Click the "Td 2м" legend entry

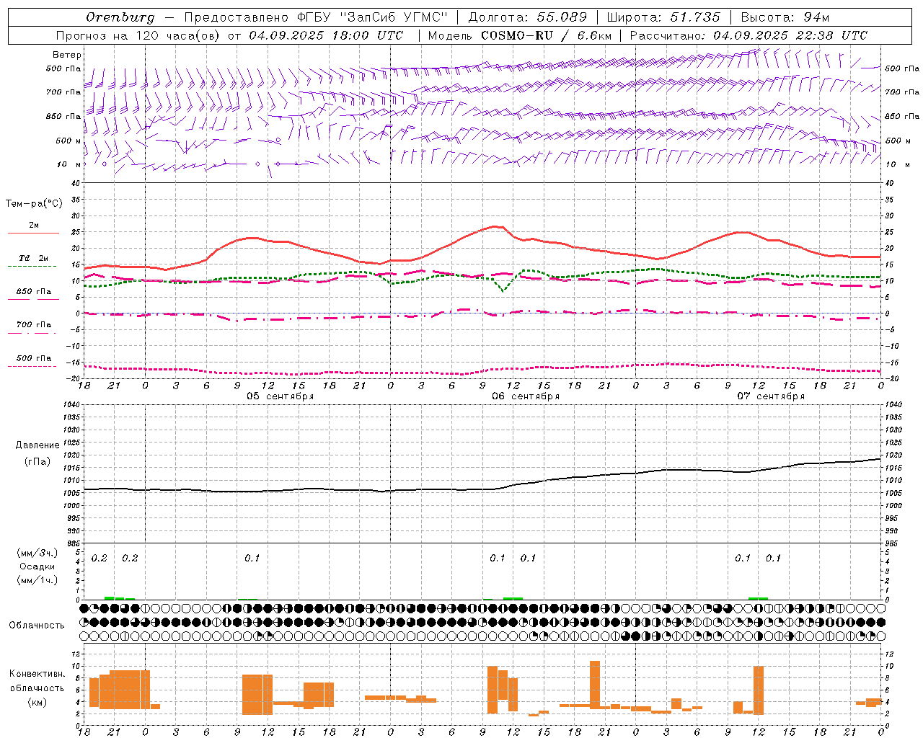[34, 258]
